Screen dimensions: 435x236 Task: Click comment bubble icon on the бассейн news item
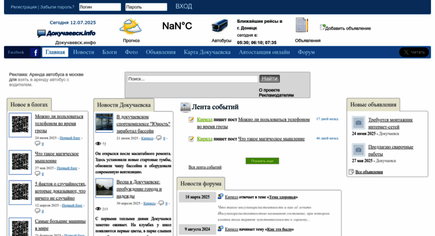[x=159, y=138]
